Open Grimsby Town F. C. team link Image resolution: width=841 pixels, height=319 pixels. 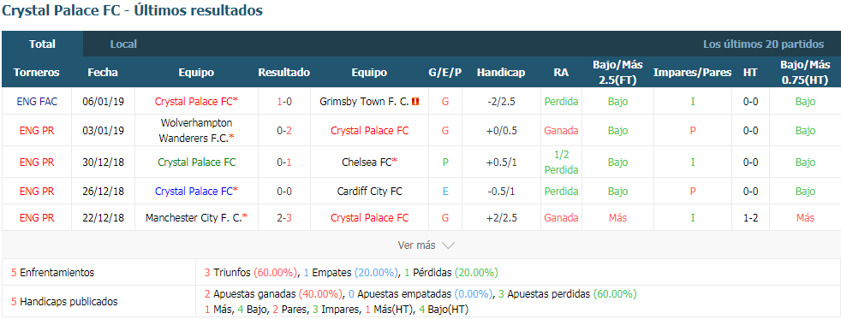point(364,101)
